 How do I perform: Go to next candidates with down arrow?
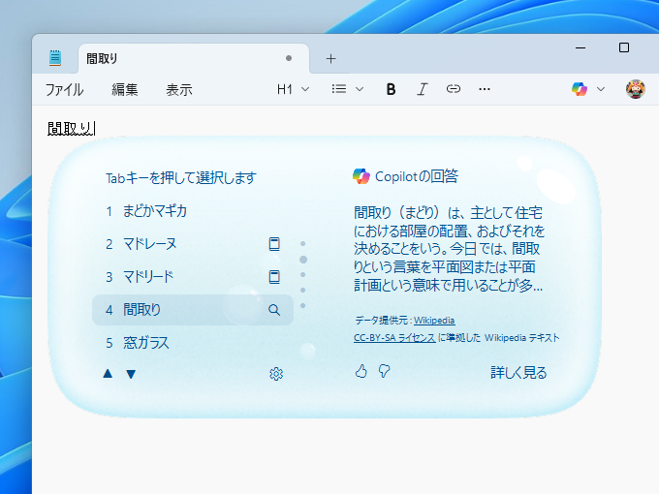point(131,374)
